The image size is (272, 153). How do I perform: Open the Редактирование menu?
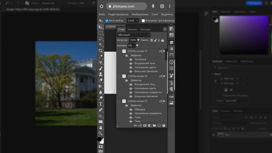click(118, 14)
